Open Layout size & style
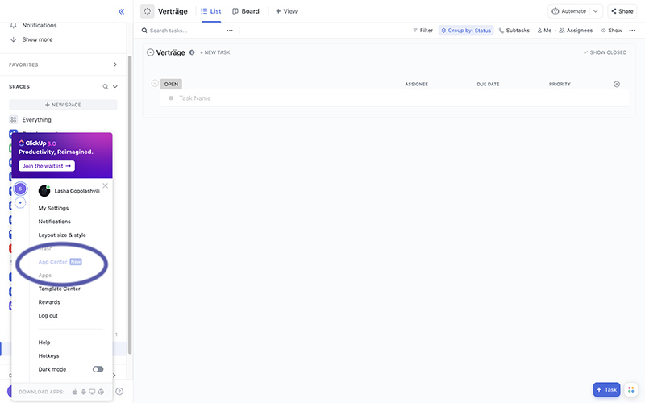 (x=62, y=235)
